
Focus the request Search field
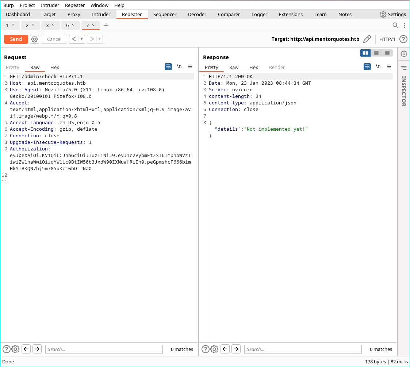[104, 349]
